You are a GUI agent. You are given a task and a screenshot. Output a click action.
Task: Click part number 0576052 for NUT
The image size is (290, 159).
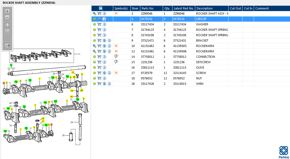pos(147,78)
